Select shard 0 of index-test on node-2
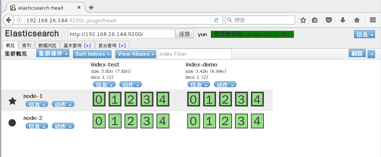Viewport: 381px width, 157px height. click(99, 121)
